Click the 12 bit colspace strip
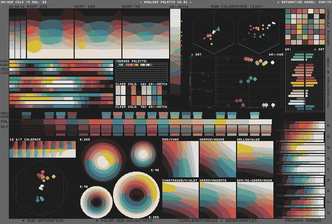 [42, 149]
